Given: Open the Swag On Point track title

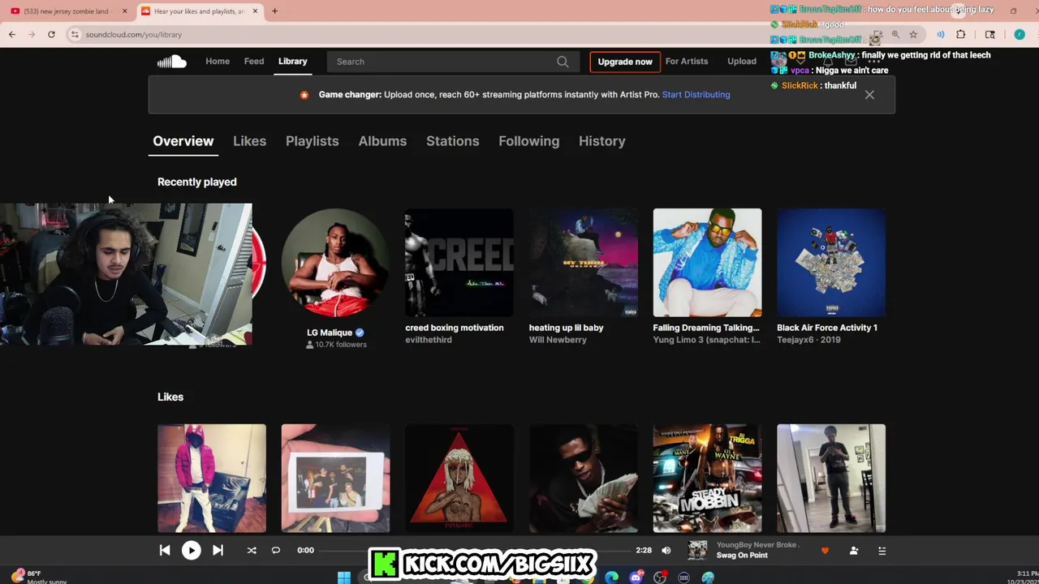Looking at the screenshot, I should click(x=742, y=556).
